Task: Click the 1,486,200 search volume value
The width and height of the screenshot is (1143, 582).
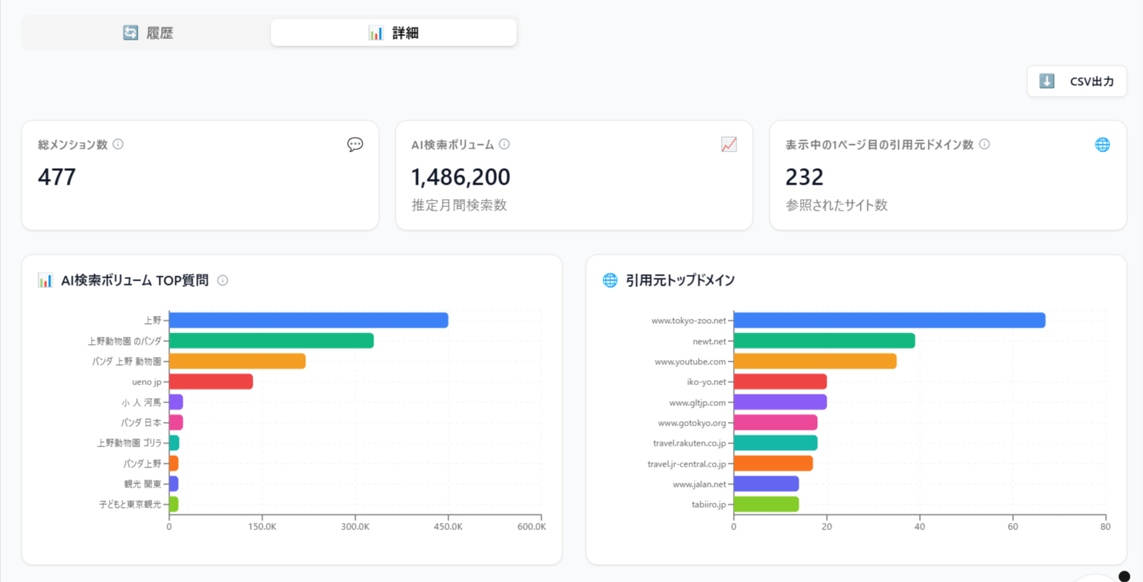Action: click(x=461, y=177)
